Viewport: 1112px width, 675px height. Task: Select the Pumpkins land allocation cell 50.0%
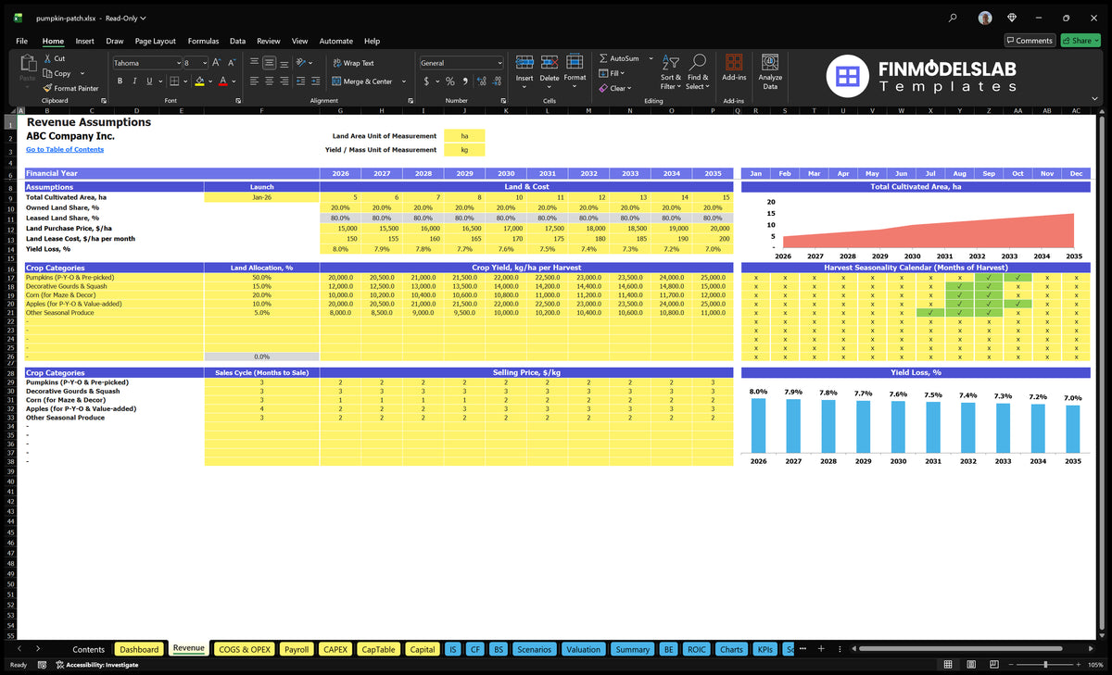click(261, 277)
